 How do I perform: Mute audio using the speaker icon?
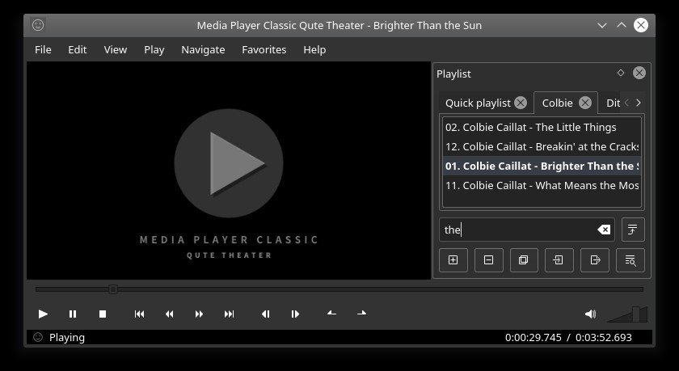click(x=590, y=314)
